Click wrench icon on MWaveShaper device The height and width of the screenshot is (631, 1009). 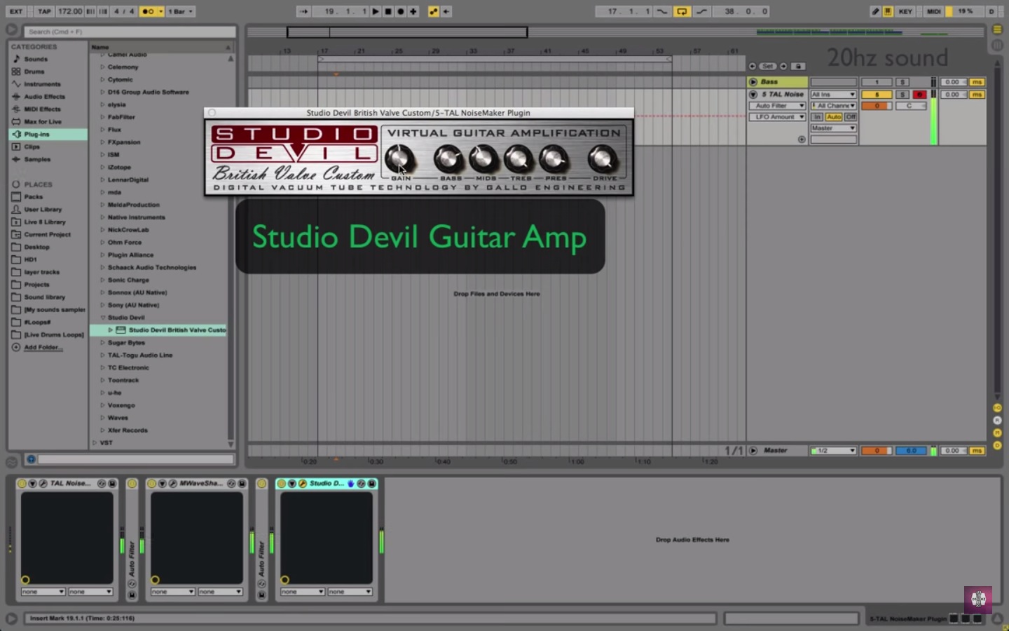pyautogui.click(x=172, y=484)
